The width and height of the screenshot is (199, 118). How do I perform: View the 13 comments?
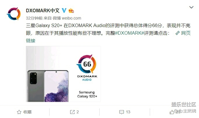(128, 112)
